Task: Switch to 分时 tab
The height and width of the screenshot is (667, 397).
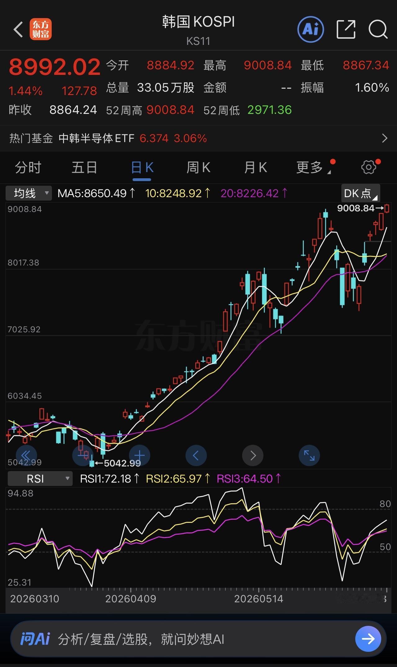Action: click(28, 168)
